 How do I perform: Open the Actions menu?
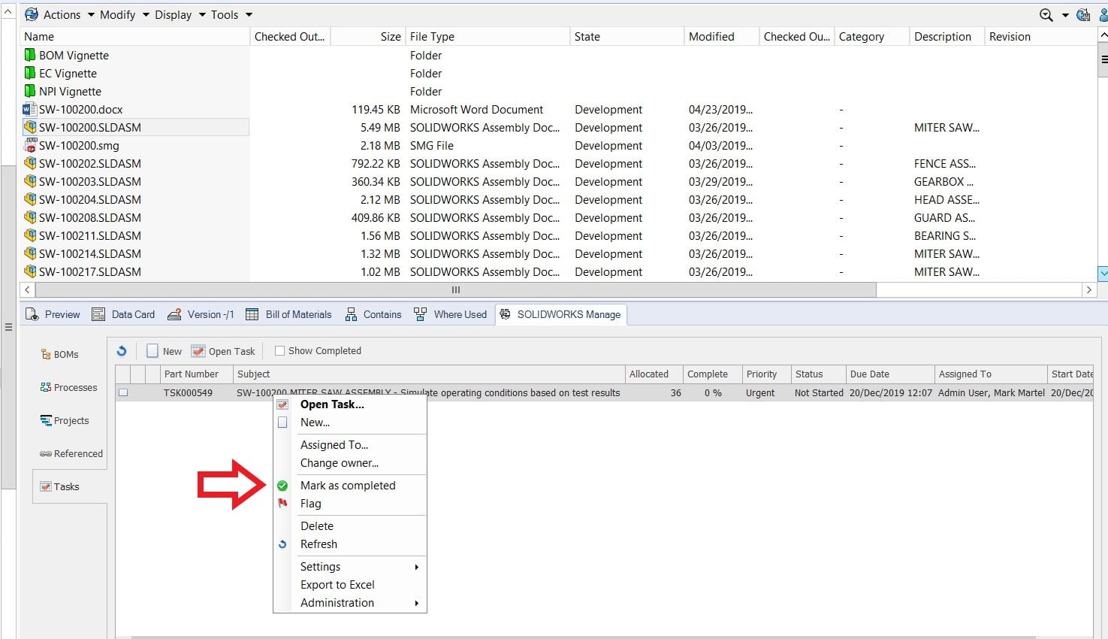60,15
